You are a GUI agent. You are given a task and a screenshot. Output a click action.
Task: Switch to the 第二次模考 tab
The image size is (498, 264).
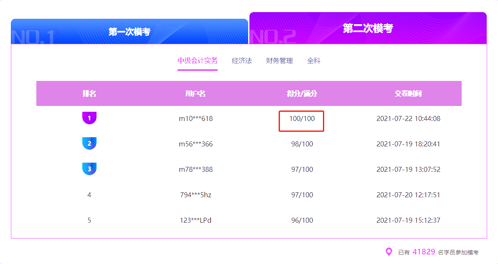pyautogui.click(x=368, y=29)
